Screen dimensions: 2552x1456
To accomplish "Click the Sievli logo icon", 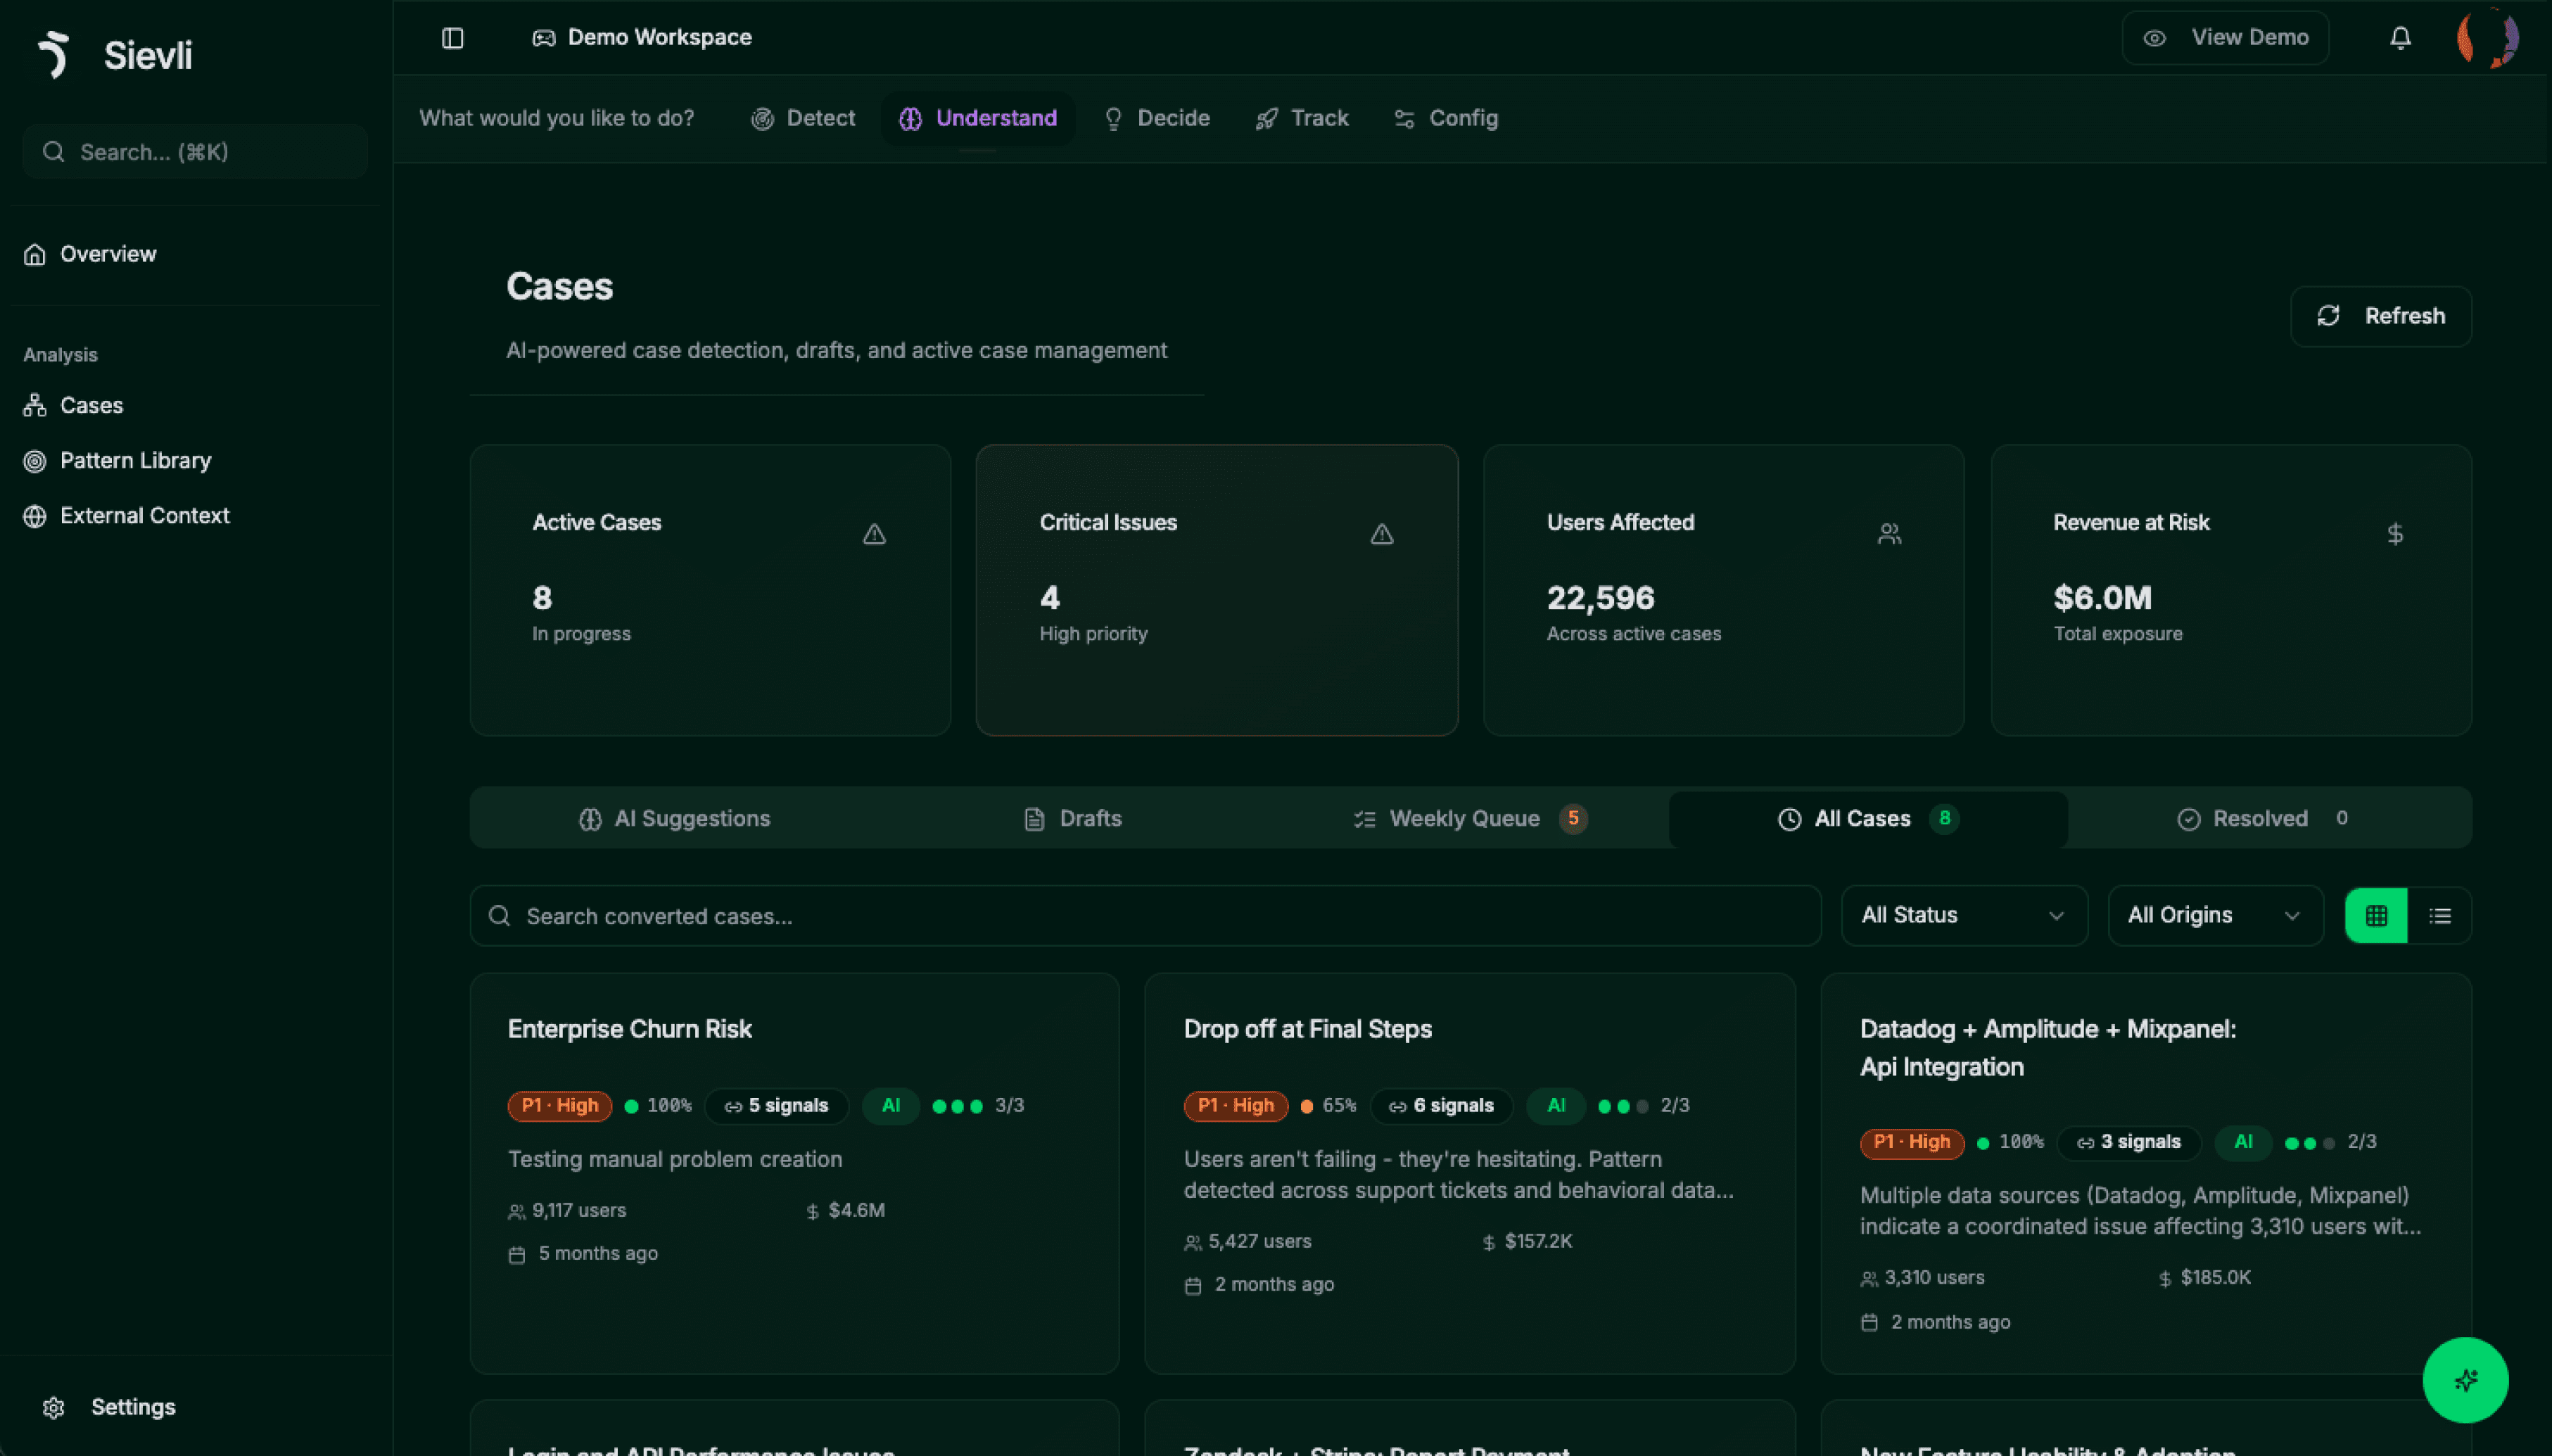I will [x=54, y=54].
